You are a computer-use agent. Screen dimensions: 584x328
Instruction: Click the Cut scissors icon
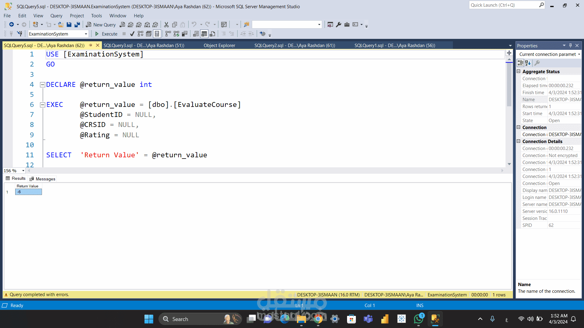click(166, 25)
